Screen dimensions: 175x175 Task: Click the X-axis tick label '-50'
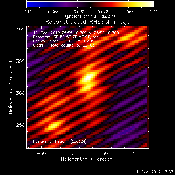click(x=41, y=153)
